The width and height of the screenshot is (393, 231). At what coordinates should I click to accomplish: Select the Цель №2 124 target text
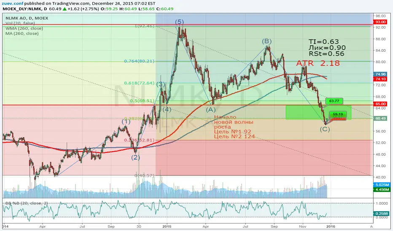(234, 136)
